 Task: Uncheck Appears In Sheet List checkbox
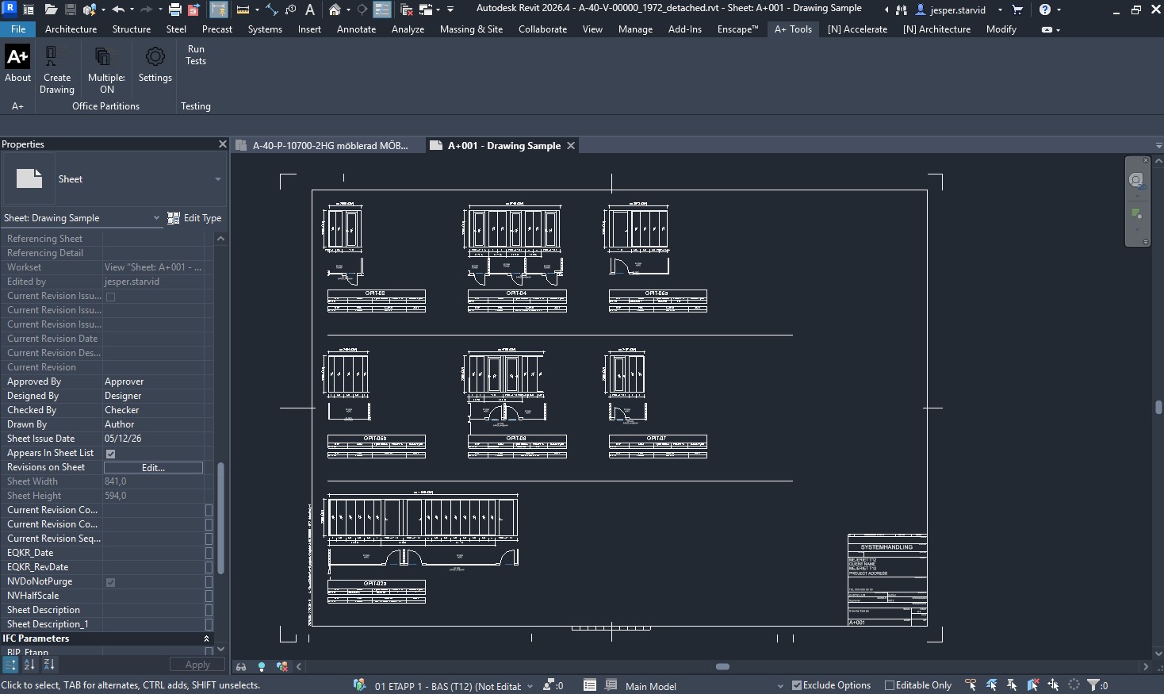pyautogui.click(x=110, y=454)
